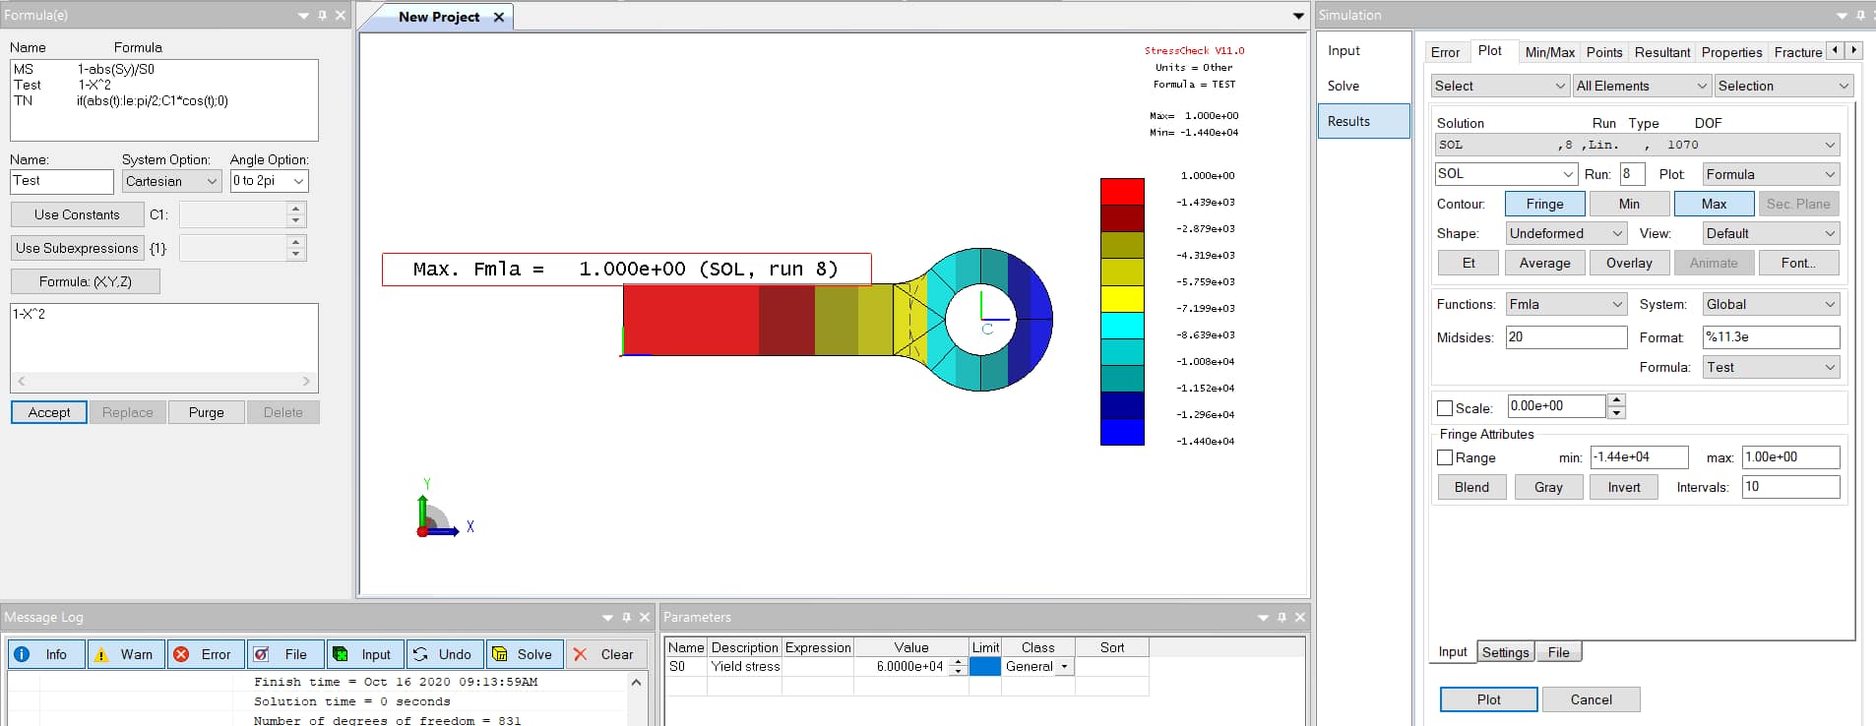
Task: Click the Info filter icon in Message Log
Action: tap(23, 654)
